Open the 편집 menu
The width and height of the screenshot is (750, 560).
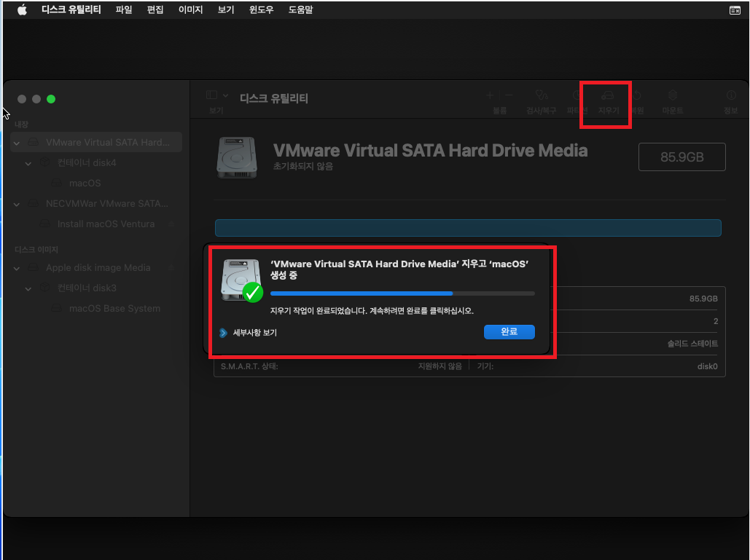[x=155, y=9]
